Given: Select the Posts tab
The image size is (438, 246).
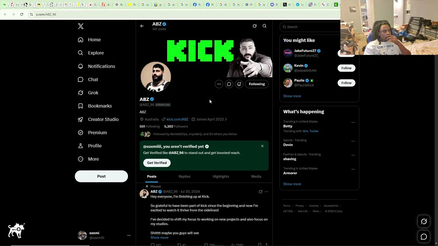Looking at the screenshot, I should 152,177.
